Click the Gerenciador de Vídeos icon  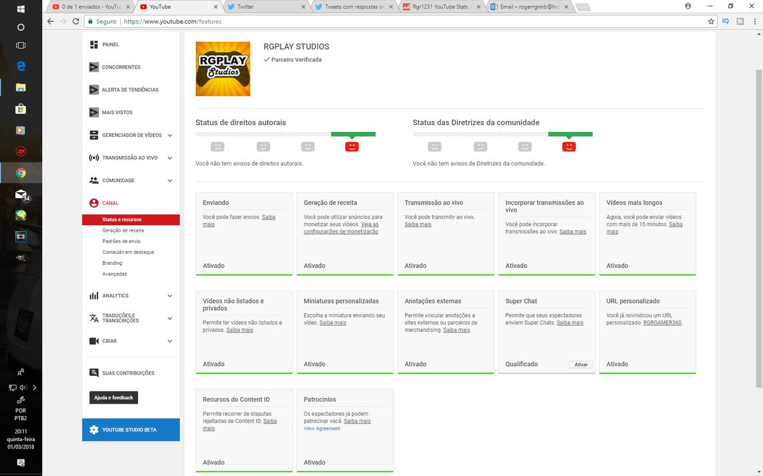[x=94, y=135]
